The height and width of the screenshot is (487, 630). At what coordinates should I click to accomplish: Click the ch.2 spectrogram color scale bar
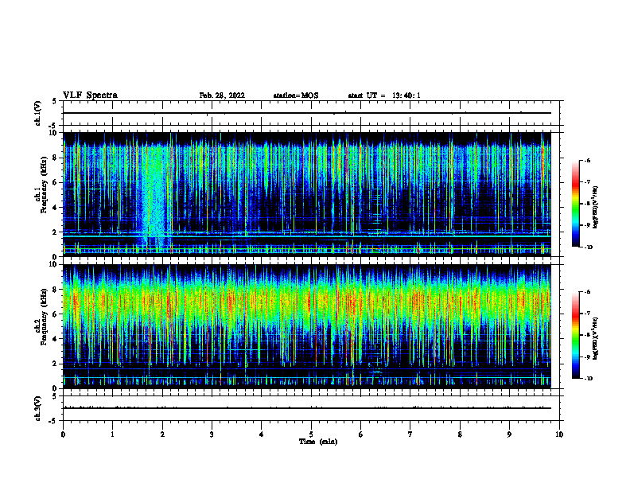click(x=576, y=335)
